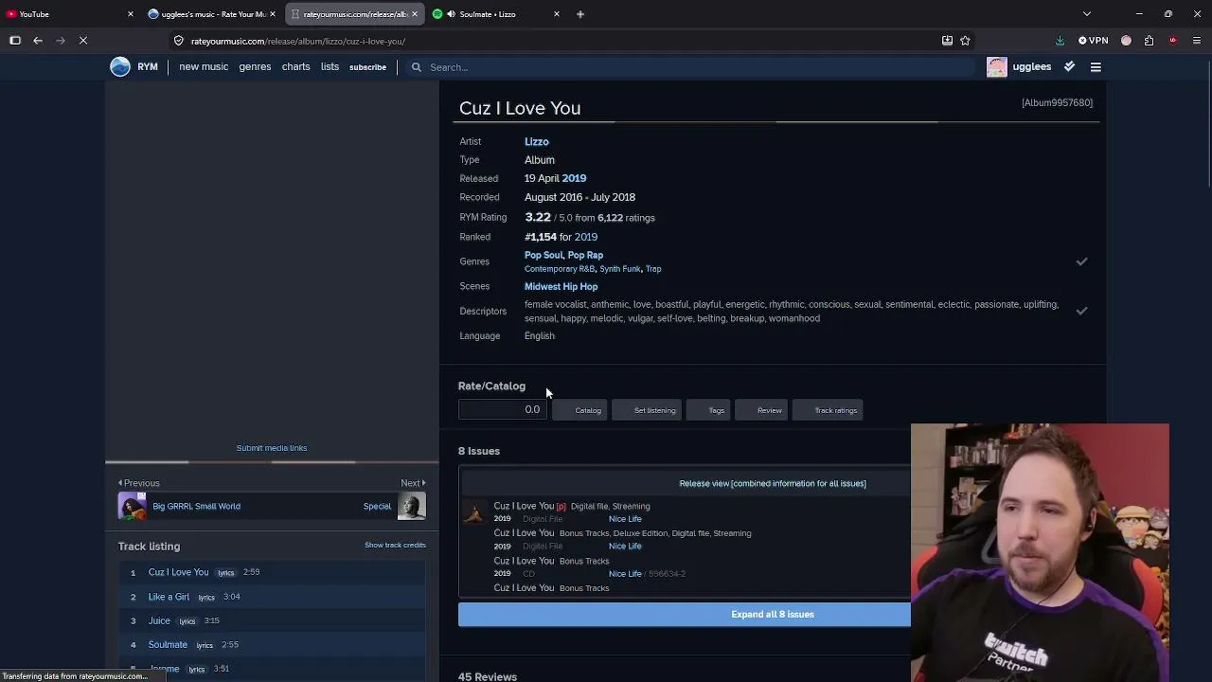Click the Special album cover thumbnail

[411, 506]
